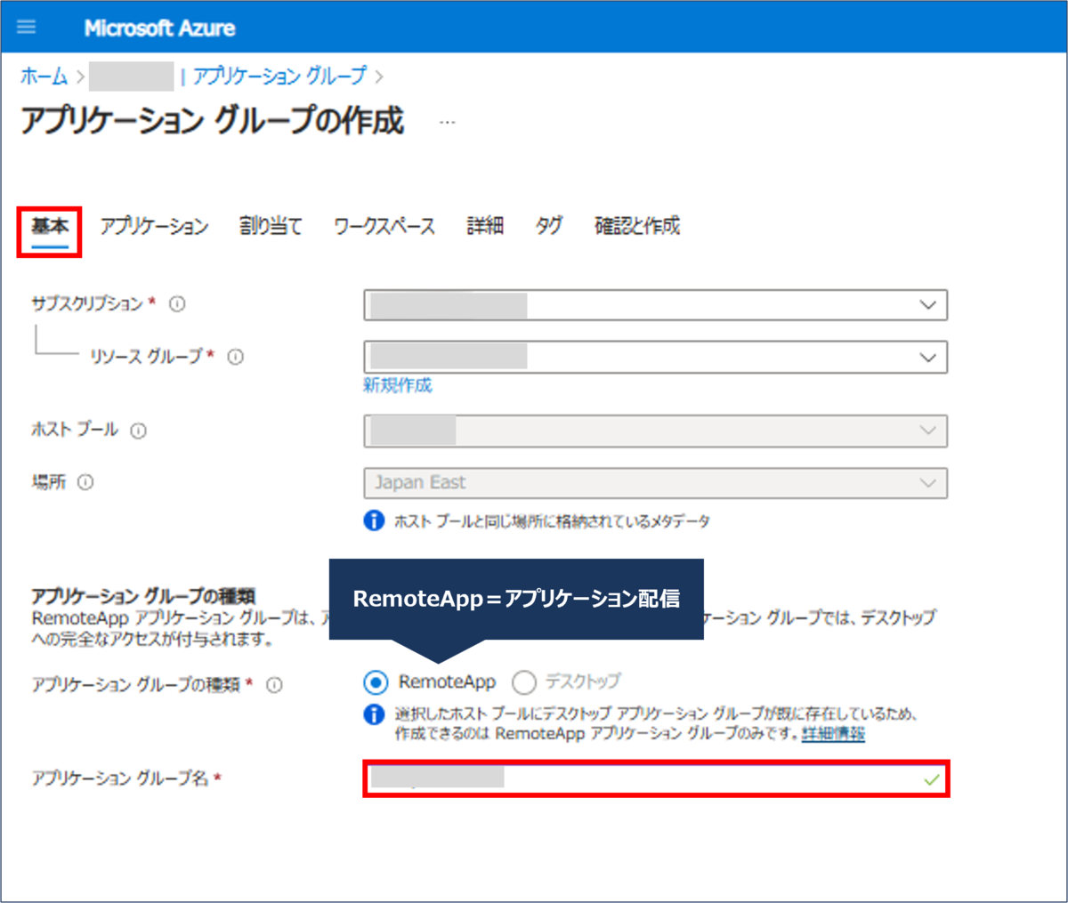Viewport: 1068px width, 903px height.
Task: Open the 詳細 tab
Action: click(485, 226)
